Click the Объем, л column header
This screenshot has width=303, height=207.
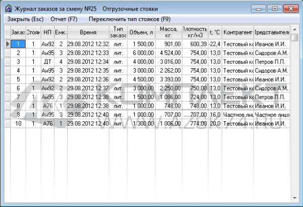pos(141,32)
